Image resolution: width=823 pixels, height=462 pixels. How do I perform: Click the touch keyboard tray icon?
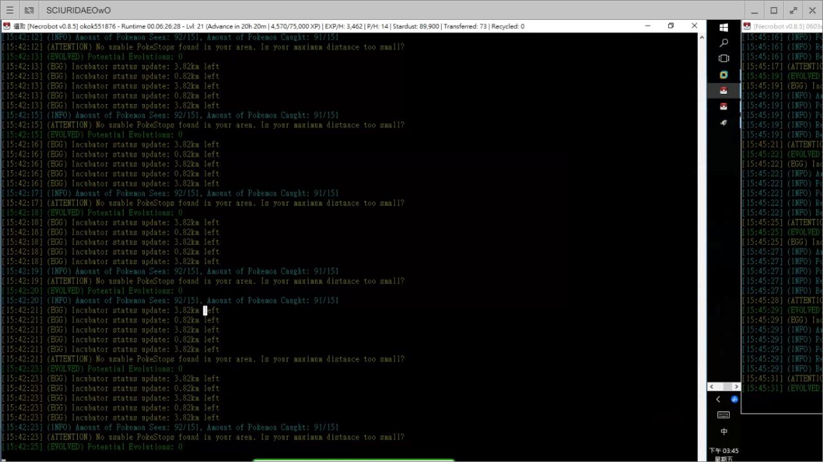[x=723, y=415]
